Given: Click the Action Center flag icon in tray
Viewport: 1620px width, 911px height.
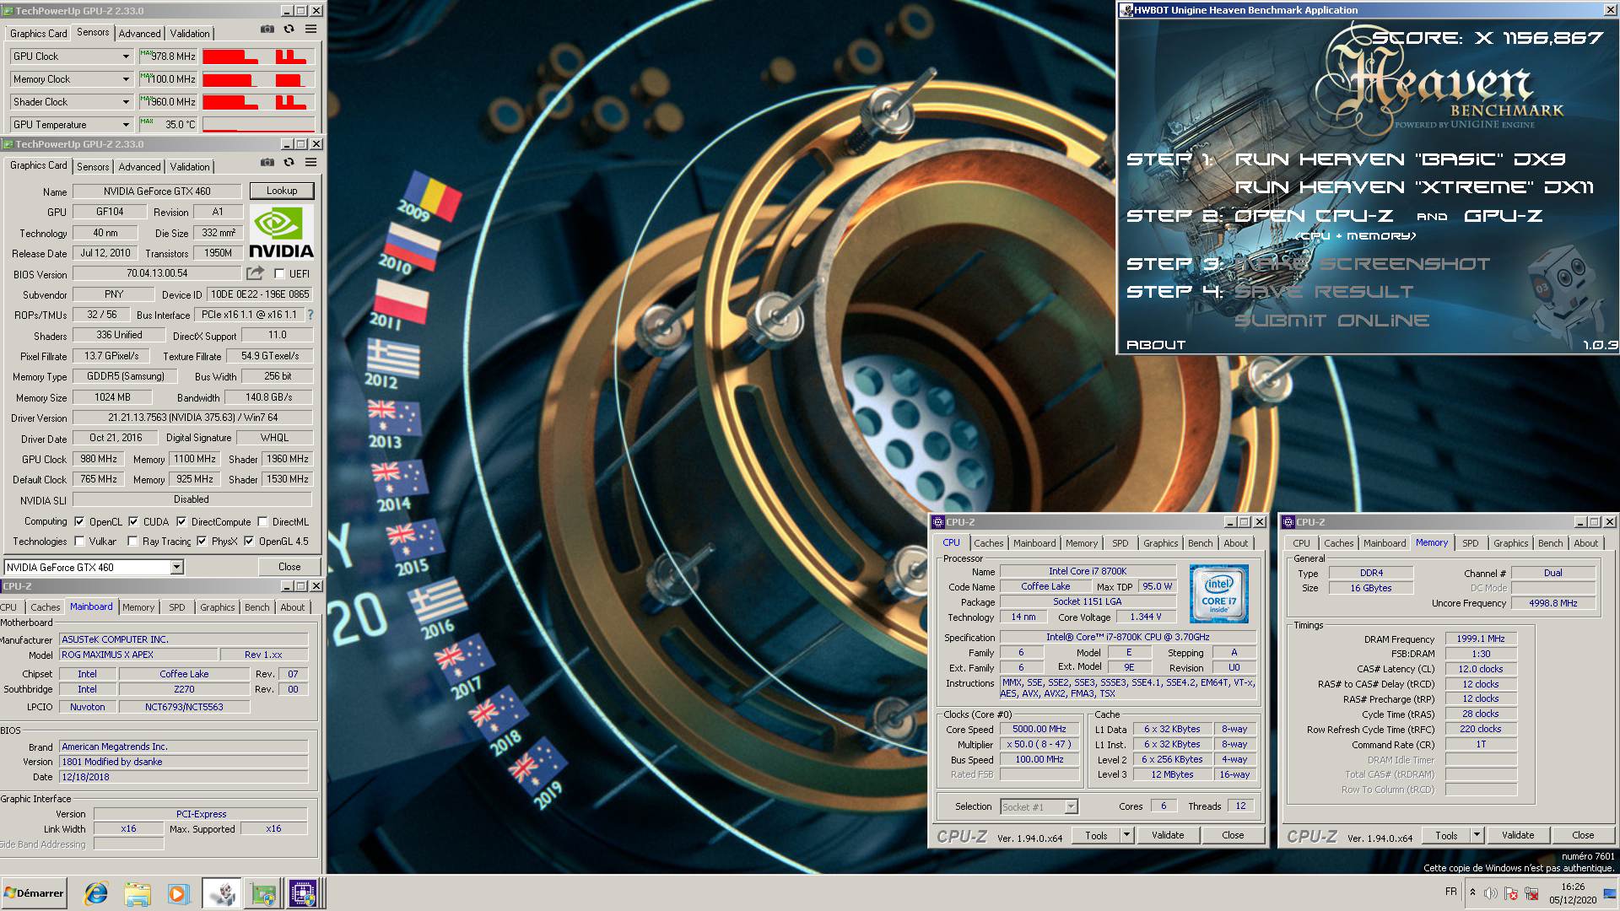Looking at the screenshot, I should point(1511,892).
